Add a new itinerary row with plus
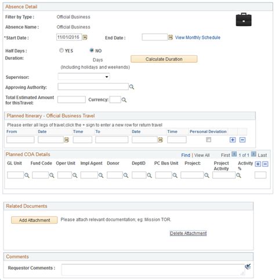275x280 pixels. pyautogui.click(x=233, y=140)
